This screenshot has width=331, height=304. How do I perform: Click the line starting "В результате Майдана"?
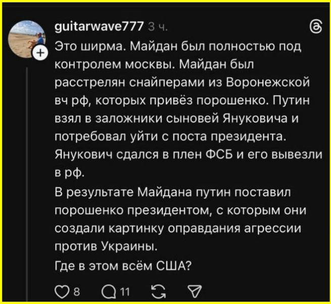click(174, 192)
